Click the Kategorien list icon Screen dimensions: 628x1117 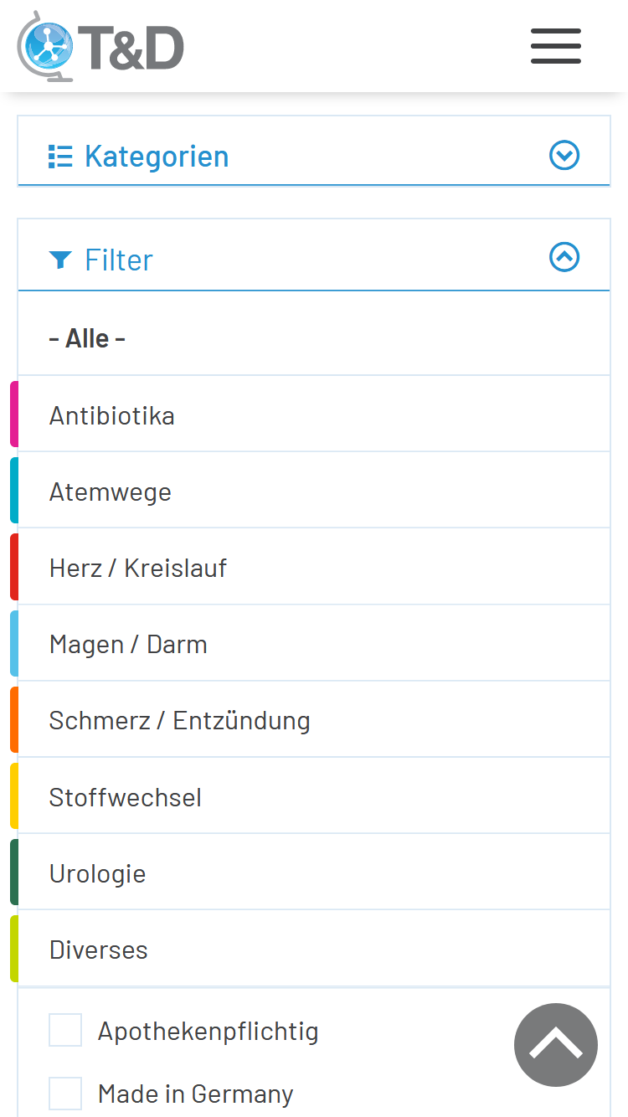60,157
